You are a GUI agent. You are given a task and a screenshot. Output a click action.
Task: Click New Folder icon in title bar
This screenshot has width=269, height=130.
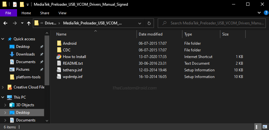21,5
